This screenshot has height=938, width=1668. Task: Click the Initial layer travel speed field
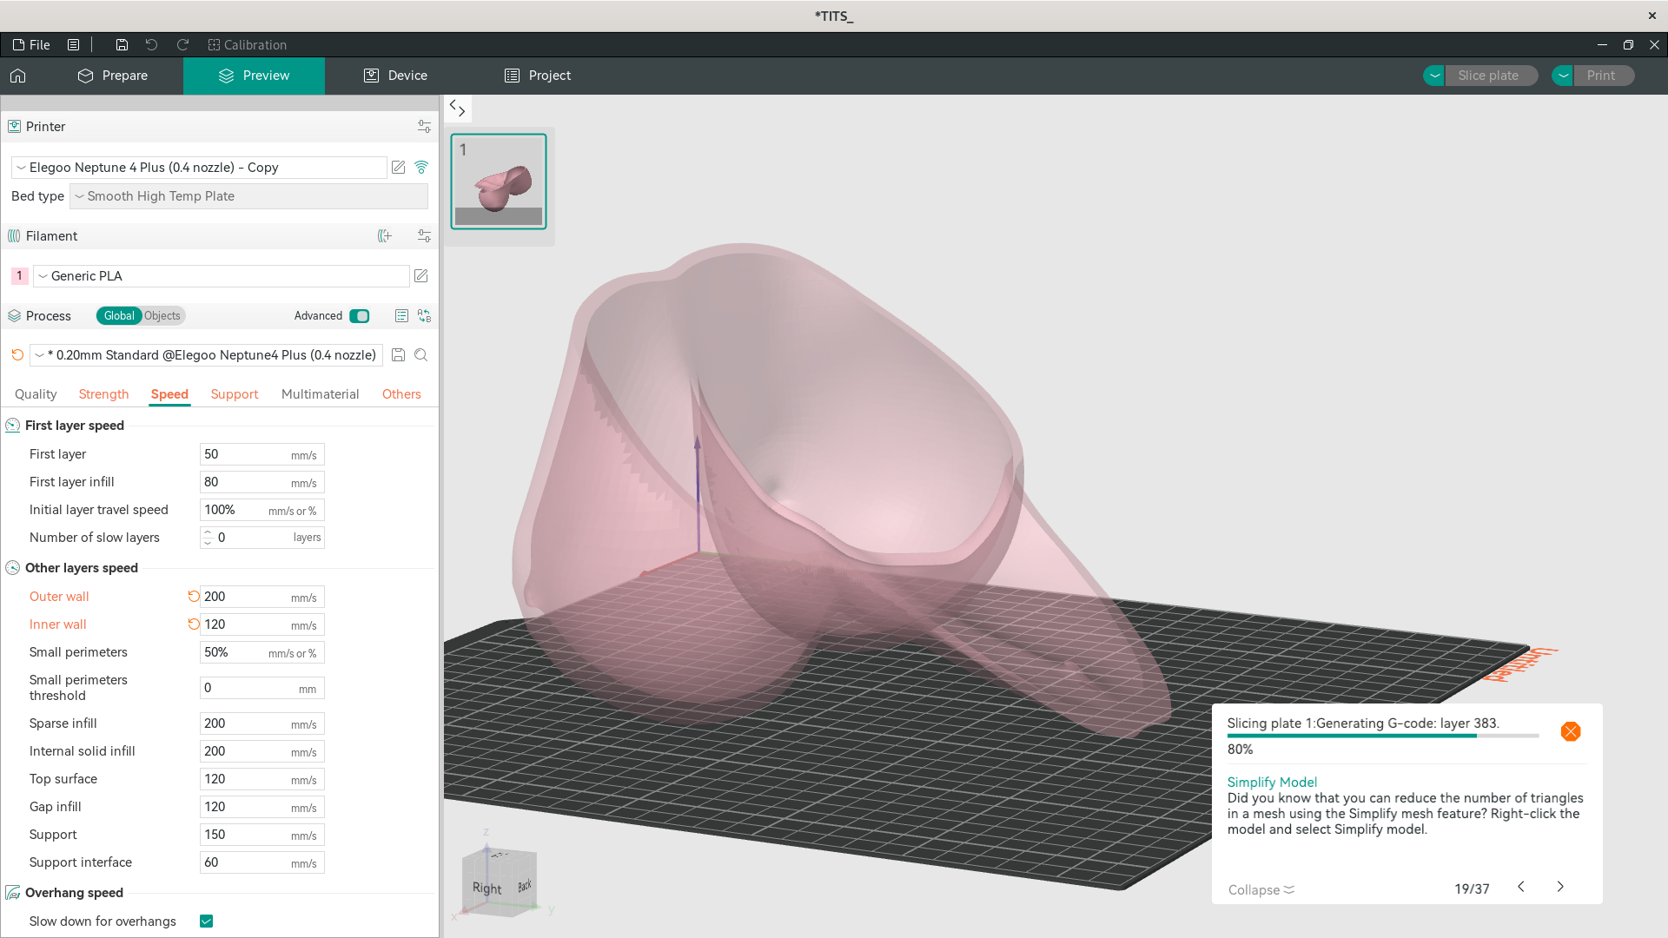(x=261, y=510)
